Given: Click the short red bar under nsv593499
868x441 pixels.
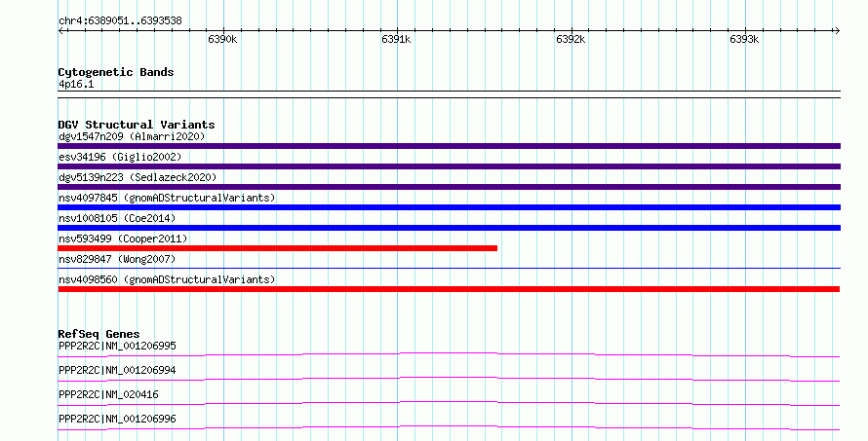Looking at the screenshot, I should (x=277, y=248).
